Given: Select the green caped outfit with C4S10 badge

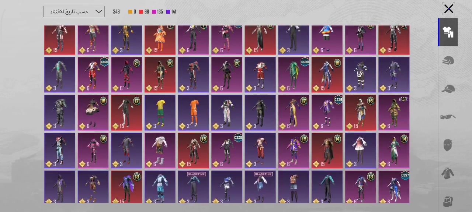Looking at the screenshot, I should pyautogui.click(x=294, y=75).
